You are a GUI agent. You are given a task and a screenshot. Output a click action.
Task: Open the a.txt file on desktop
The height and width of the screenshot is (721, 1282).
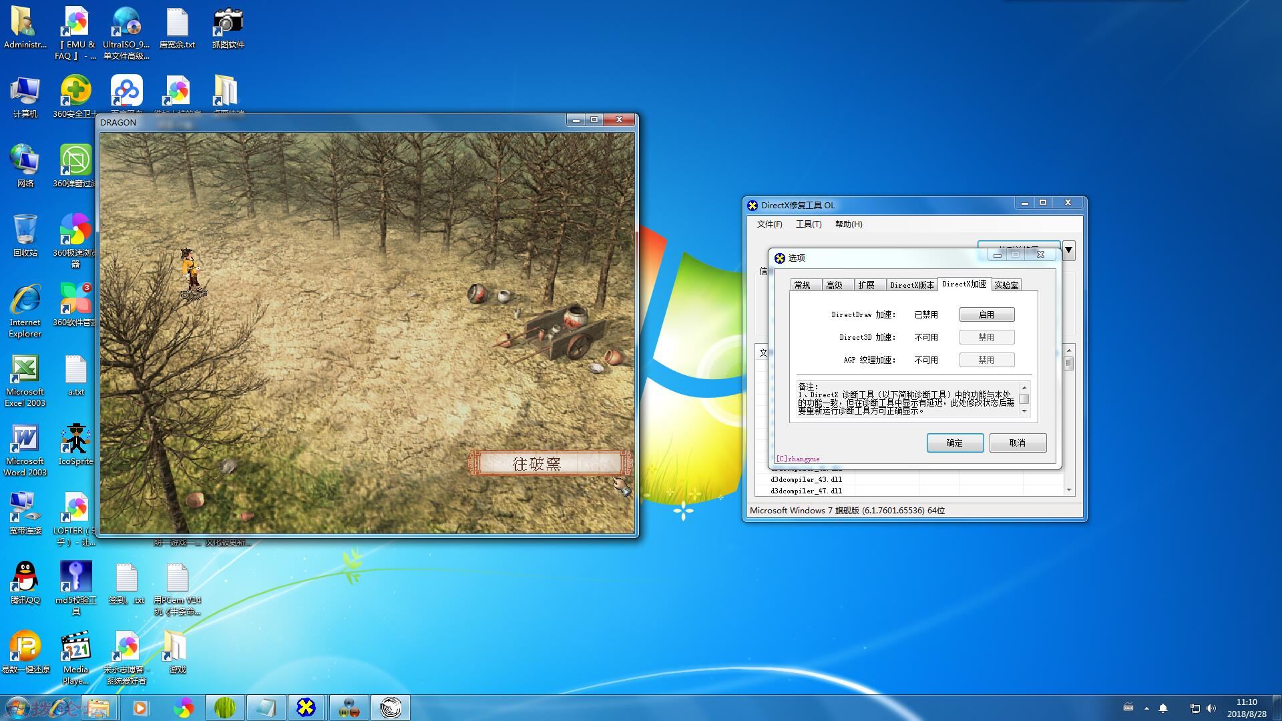(75, 375)
